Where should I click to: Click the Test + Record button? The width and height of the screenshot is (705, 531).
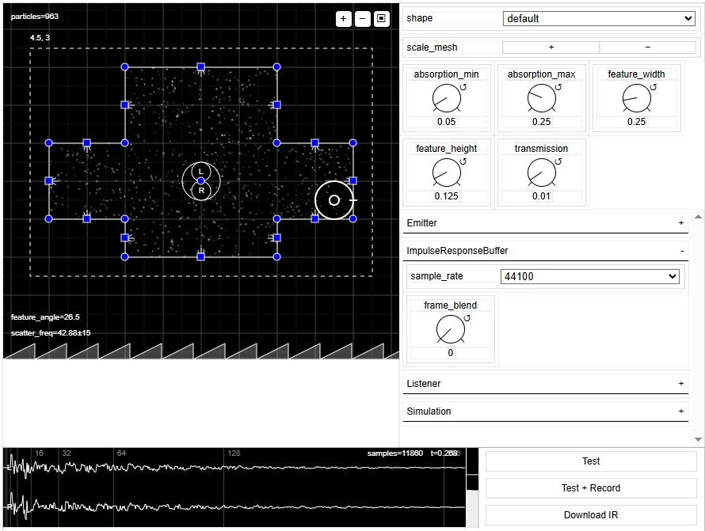[590, 488]
